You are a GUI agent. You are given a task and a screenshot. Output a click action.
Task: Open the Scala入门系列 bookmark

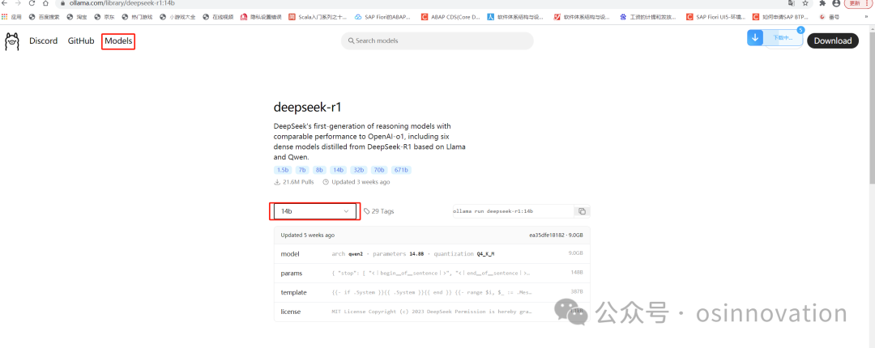tap(318, 17)
